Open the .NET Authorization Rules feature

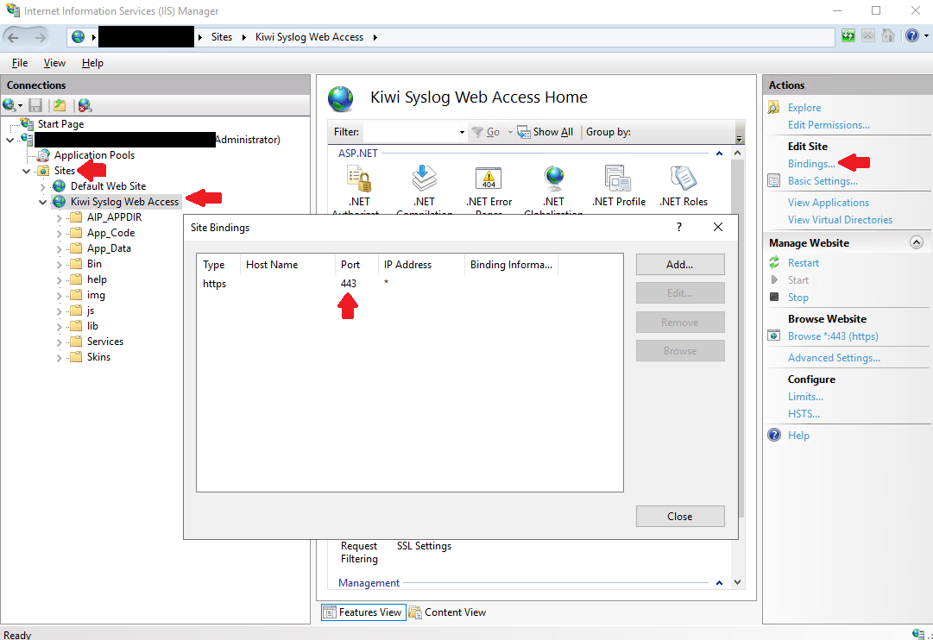pyautogui.click(x=356, y=181)
